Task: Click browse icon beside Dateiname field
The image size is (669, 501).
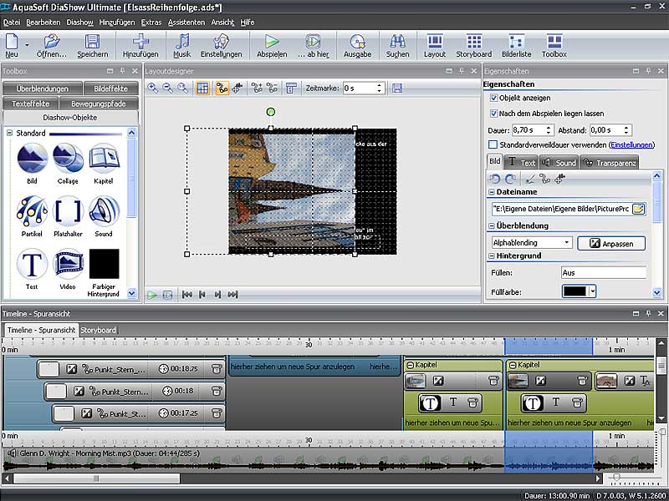Action: pos(638,208)
